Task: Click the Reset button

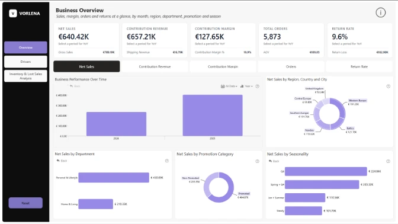Action: pyautogui.click(x=25, y=203)
